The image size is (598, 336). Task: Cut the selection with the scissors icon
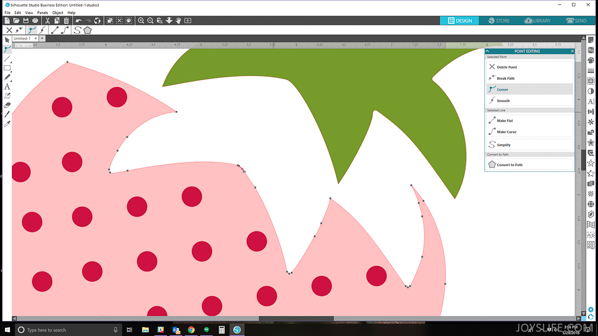pyautogui.click(x=47, y=21)
